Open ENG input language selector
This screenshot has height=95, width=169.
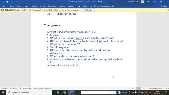pyautogui.click(x=150, y=92)
